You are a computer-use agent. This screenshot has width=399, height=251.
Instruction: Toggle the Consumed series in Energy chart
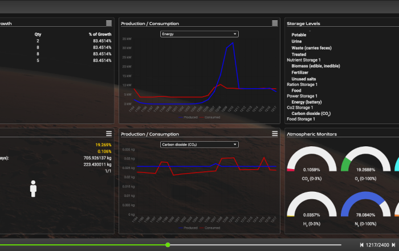click(x=211, y=117)
